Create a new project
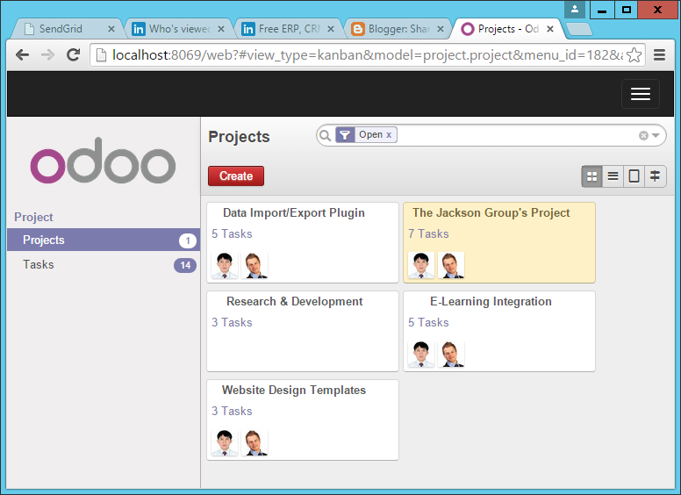This screenshot has height=495, width=681. pos(236,176)
